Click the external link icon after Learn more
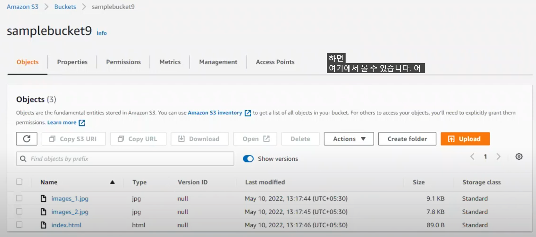 click(82, 123)
